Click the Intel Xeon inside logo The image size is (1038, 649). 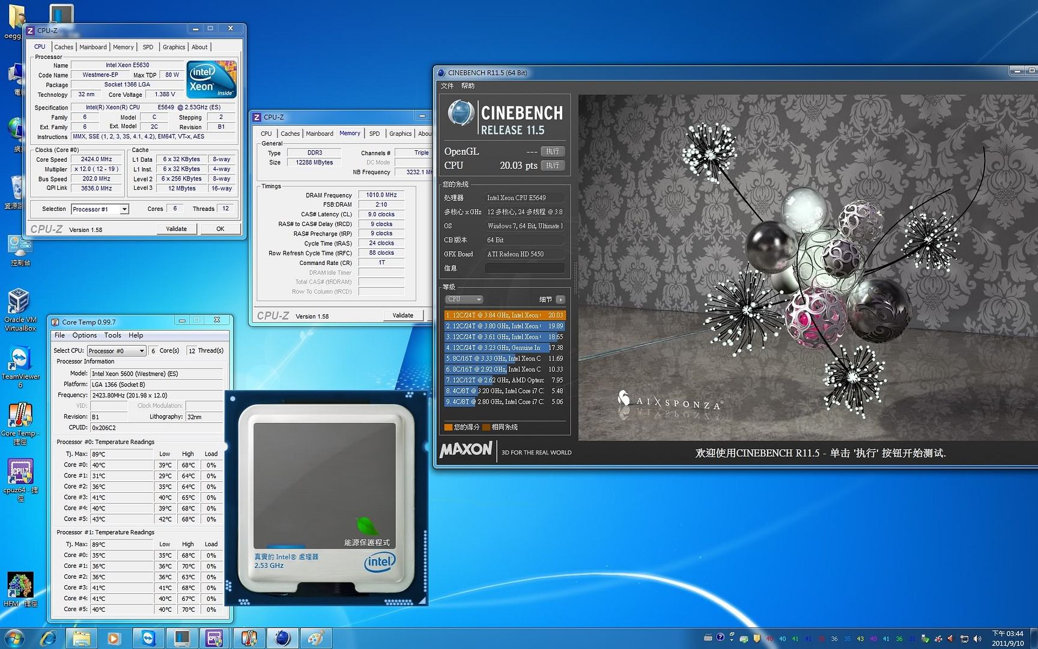(211, 79)
